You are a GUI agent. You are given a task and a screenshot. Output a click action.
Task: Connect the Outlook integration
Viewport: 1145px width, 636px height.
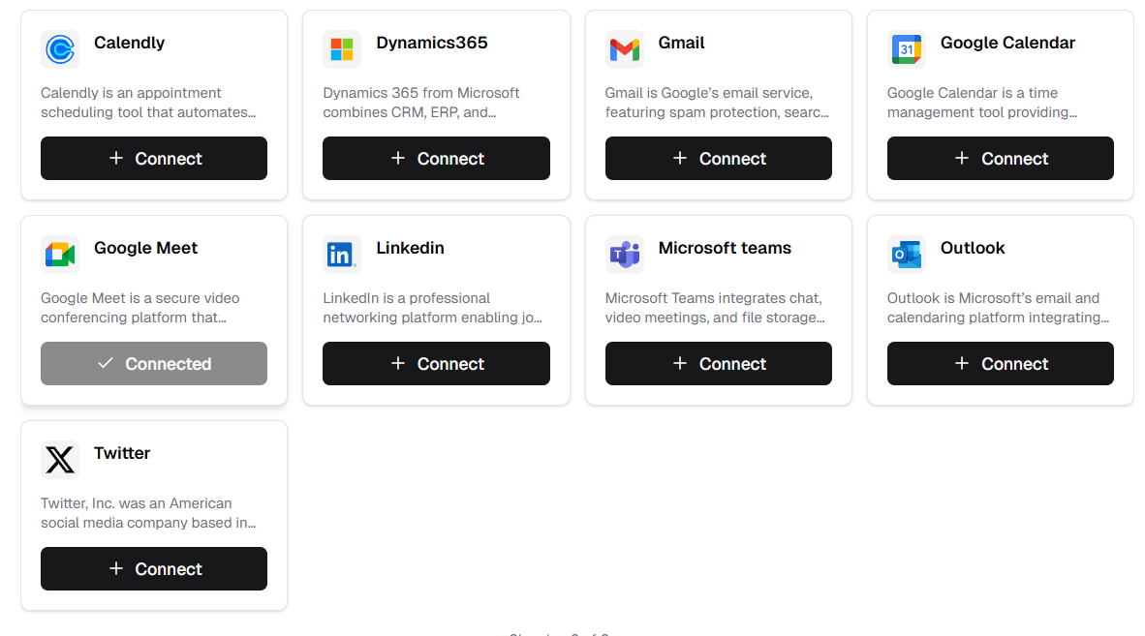coord(1000,363)
